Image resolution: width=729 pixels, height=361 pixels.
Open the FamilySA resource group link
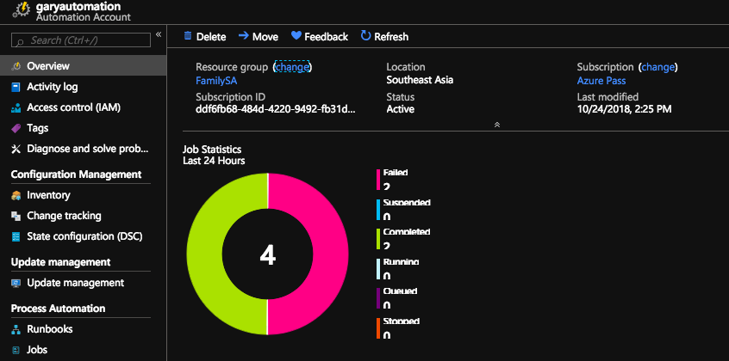(216, 81)
